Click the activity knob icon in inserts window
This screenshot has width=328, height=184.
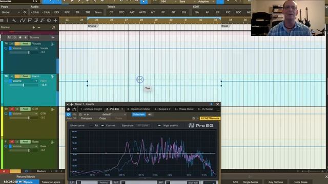pyautogui.click(x=68, y=109)
